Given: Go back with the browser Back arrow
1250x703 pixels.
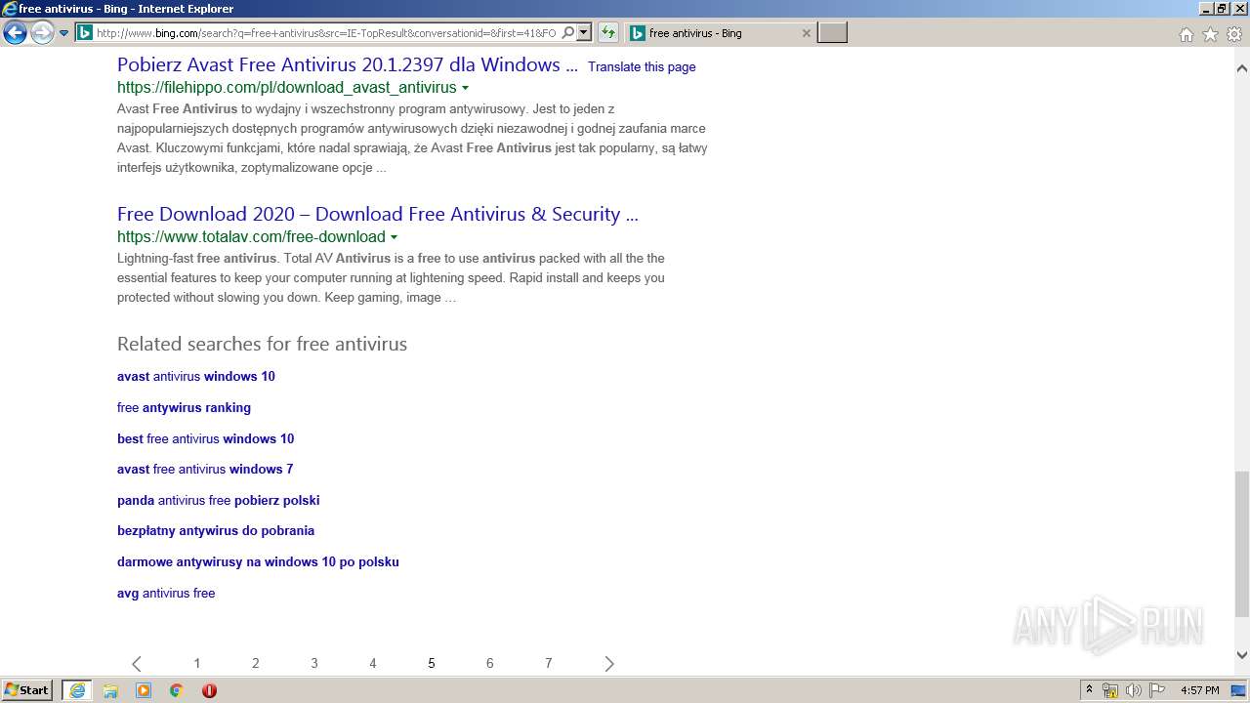Looking at the screenshot, I should click(15, 33).
